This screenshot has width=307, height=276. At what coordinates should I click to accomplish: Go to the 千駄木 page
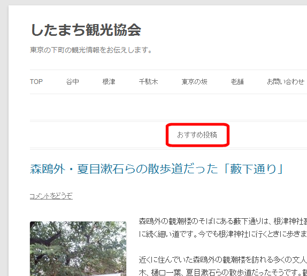[148, 82]
